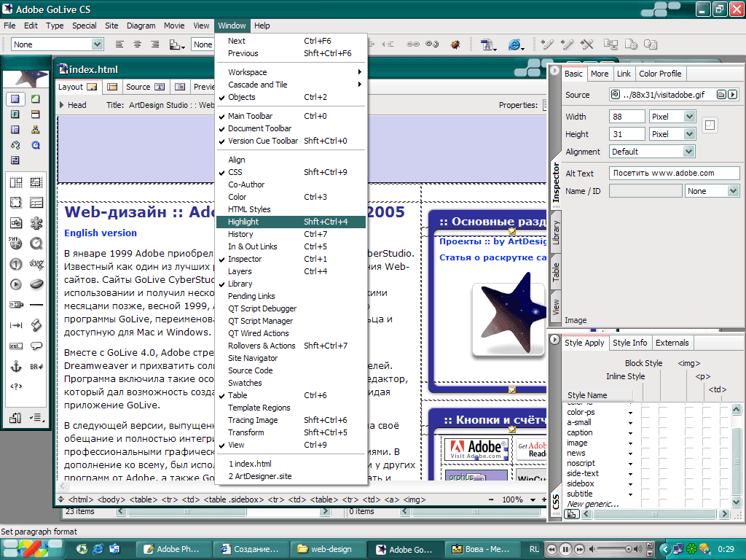Click New generic... style entry
This screenshot has width=746, height=560.
click(x=592, y=504)
